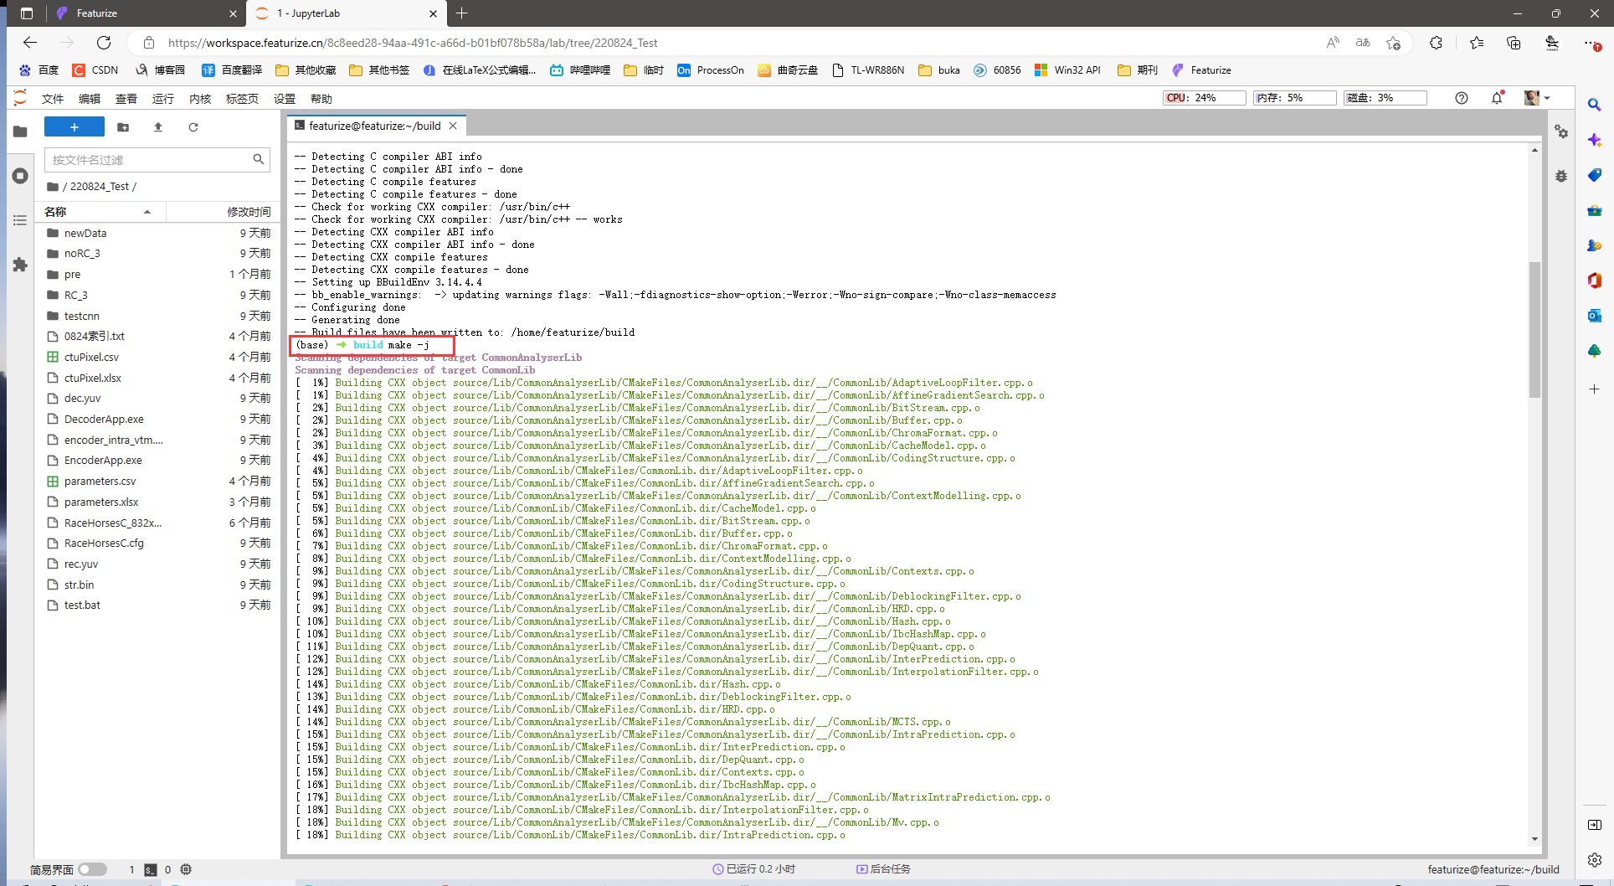Image resolution: width=1614 pixels, height=886 pixels.
Task: Open Edge sidebar Outlook icon
Action: click(x=1594, y=316)
